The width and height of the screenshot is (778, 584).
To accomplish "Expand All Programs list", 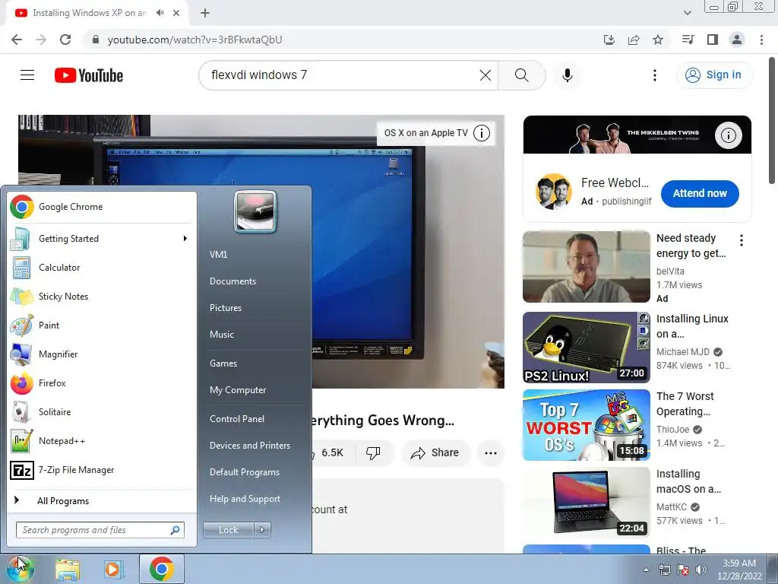I will pyautogui.click(x=103, y=500).
